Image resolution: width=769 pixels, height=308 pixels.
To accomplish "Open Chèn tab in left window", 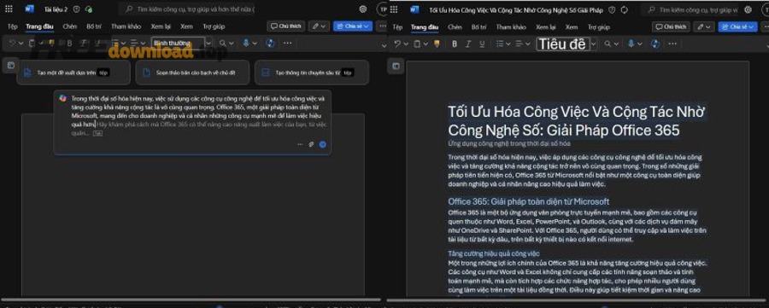I will 70,26.
